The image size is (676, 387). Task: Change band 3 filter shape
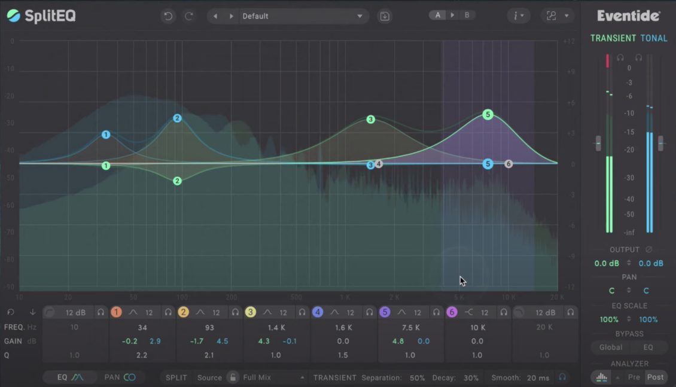[267, 312]
